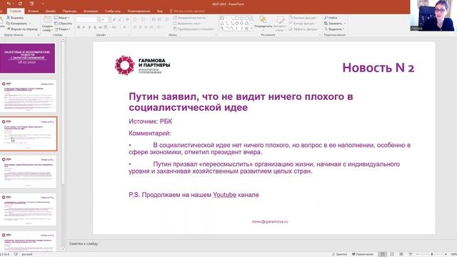This screenshot has height=257, width=457.
Task: Click the Redo/Repeat icon in title bar
Action: coord(20,4)
